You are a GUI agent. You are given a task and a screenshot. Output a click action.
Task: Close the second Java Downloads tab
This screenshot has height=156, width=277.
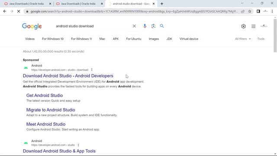[102, 3]
